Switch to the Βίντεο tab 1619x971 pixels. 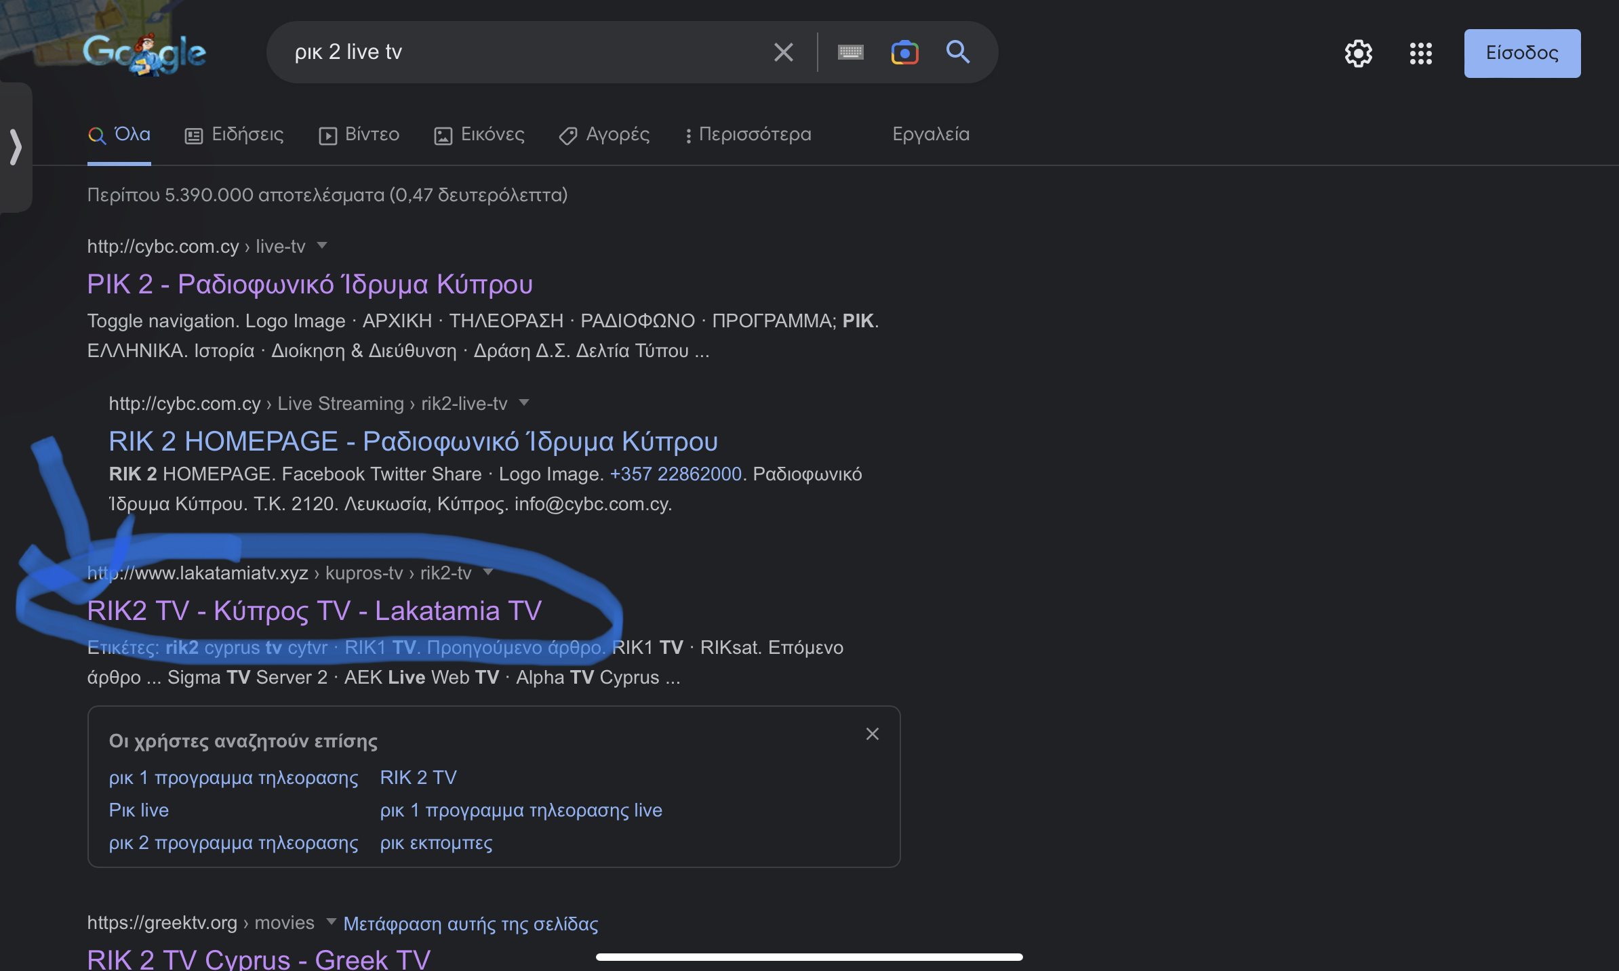(x=359, y=134)
